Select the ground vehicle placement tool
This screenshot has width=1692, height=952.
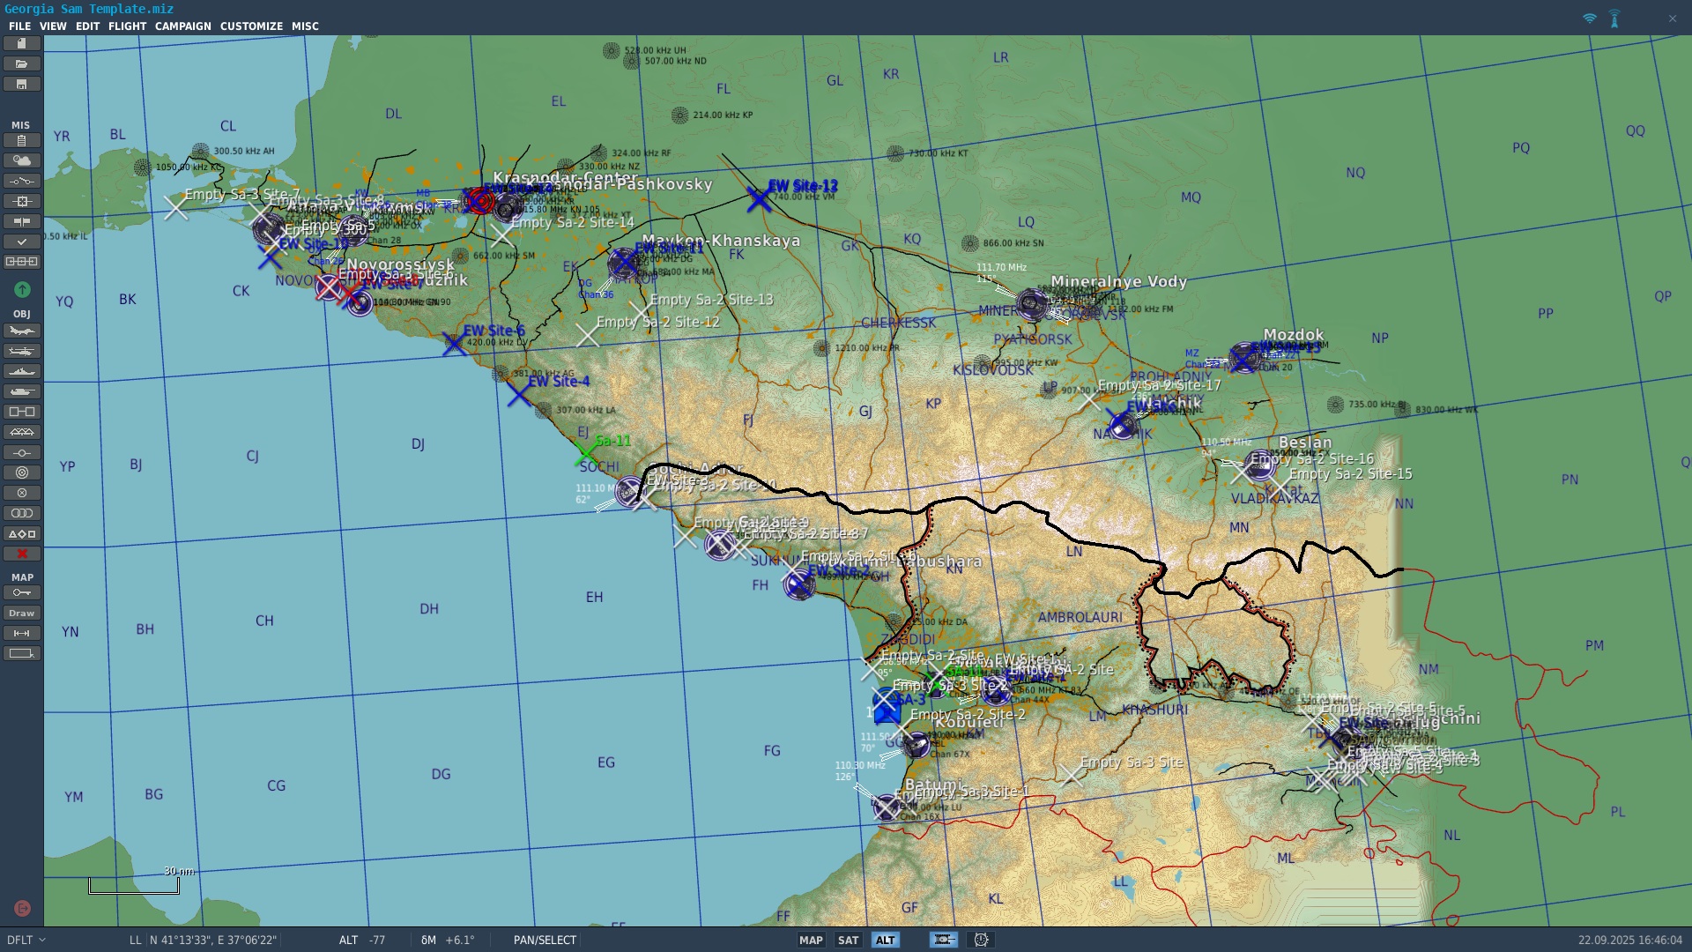click(22, 392)
